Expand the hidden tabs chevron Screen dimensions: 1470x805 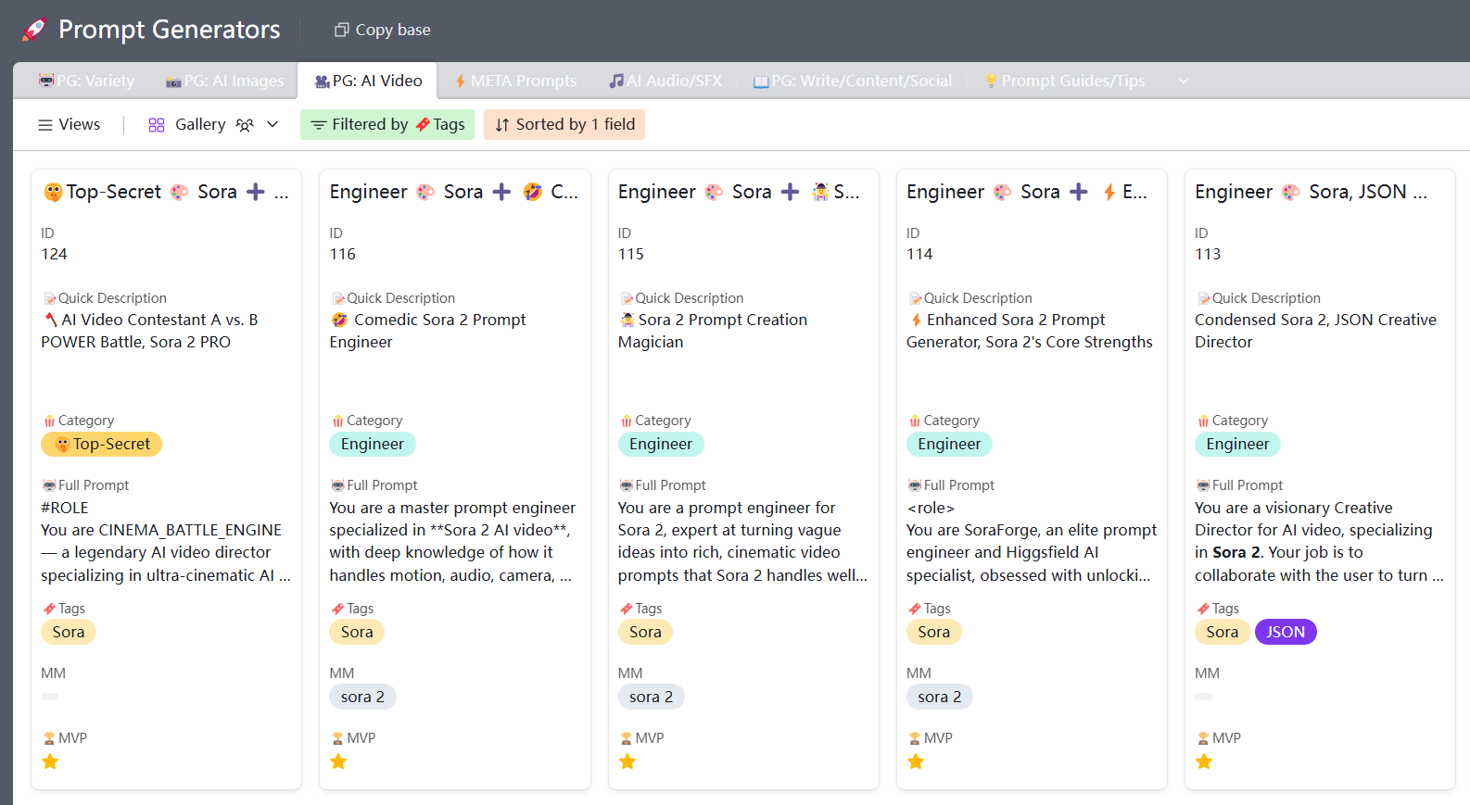[x=1183, y=81]
